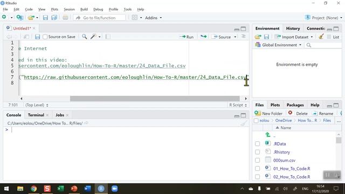Tick the 02_How_To_Code.R checkbox
The width and height of the screenshot is (345, 194).
coord(257,177)
